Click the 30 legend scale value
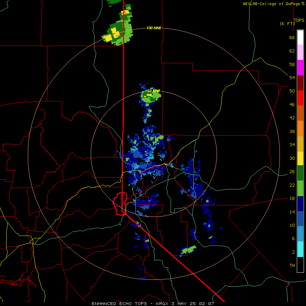 click(292, 158)
